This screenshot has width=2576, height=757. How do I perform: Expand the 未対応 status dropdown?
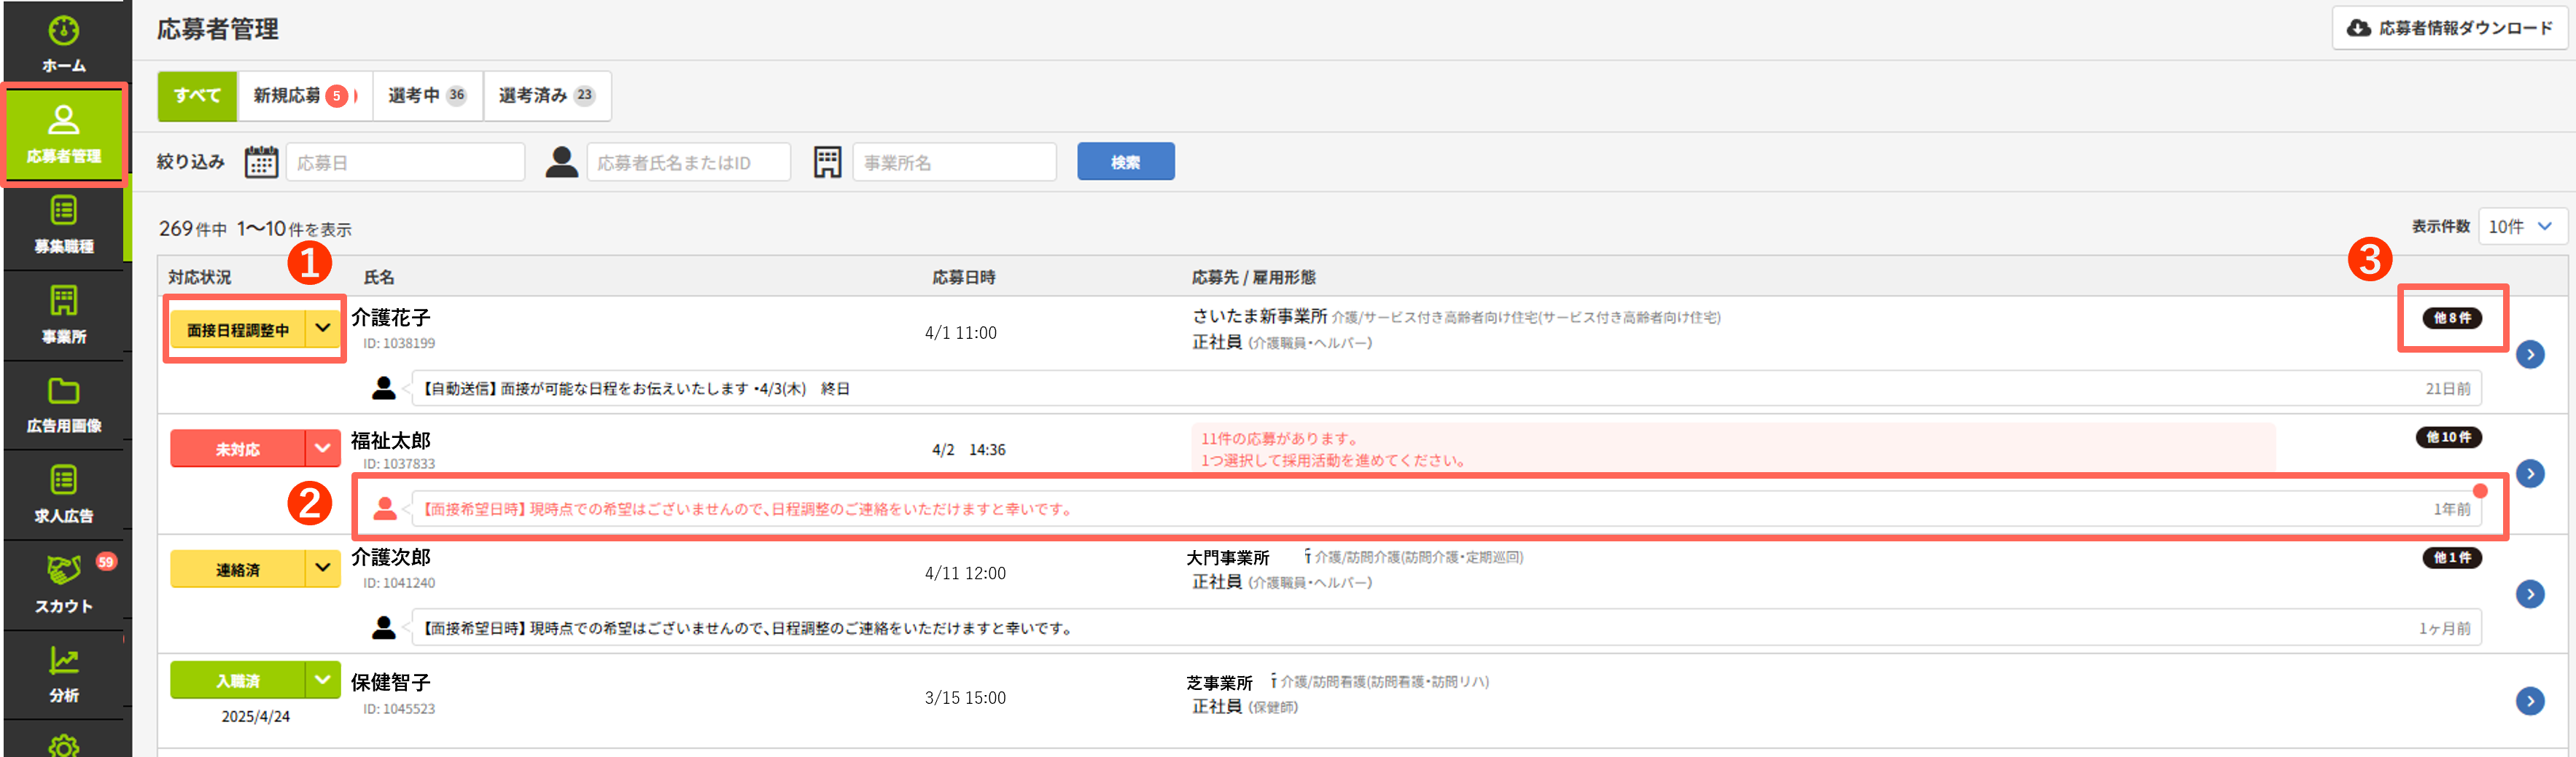click(x=322, y=448)
